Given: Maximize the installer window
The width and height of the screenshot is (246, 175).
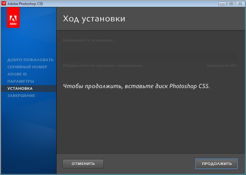Looking at the screenshot, I should [x=231, y=4].
